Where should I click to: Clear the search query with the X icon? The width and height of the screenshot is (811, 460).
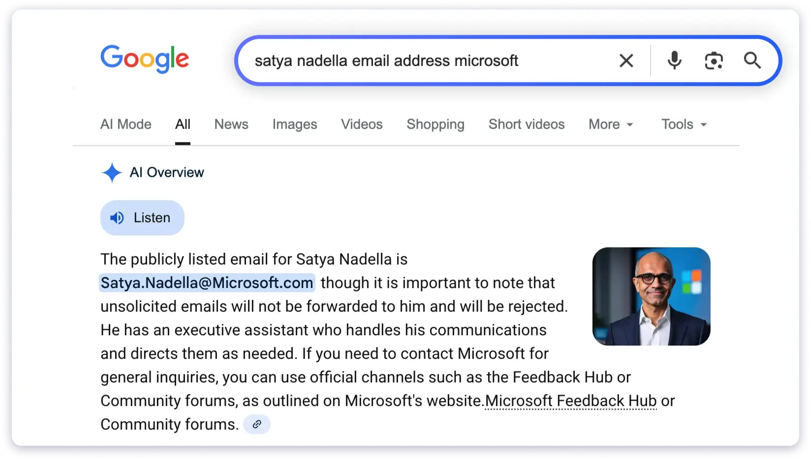625,60
